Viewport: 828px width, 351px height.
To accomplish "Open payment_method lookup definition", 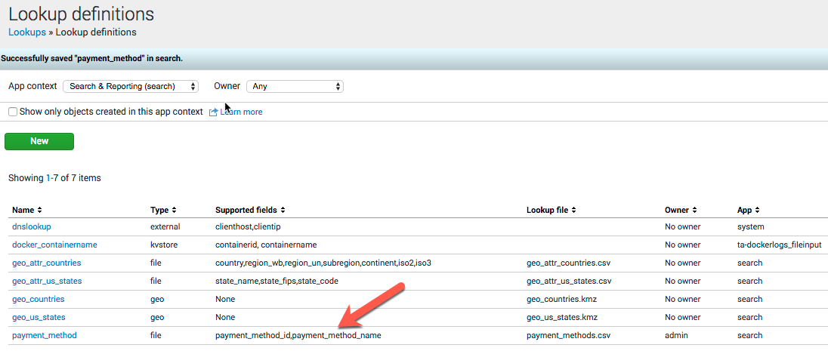I will tap(44, 335).
